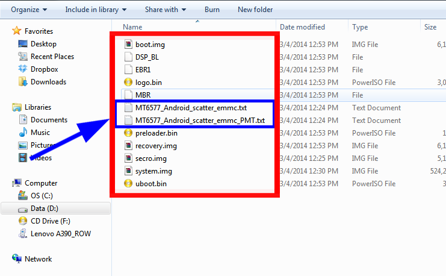Image resolution: width=446 pixels, height=276 pixels.
Task: Select the Music library label
Action: tap(40, 133)
